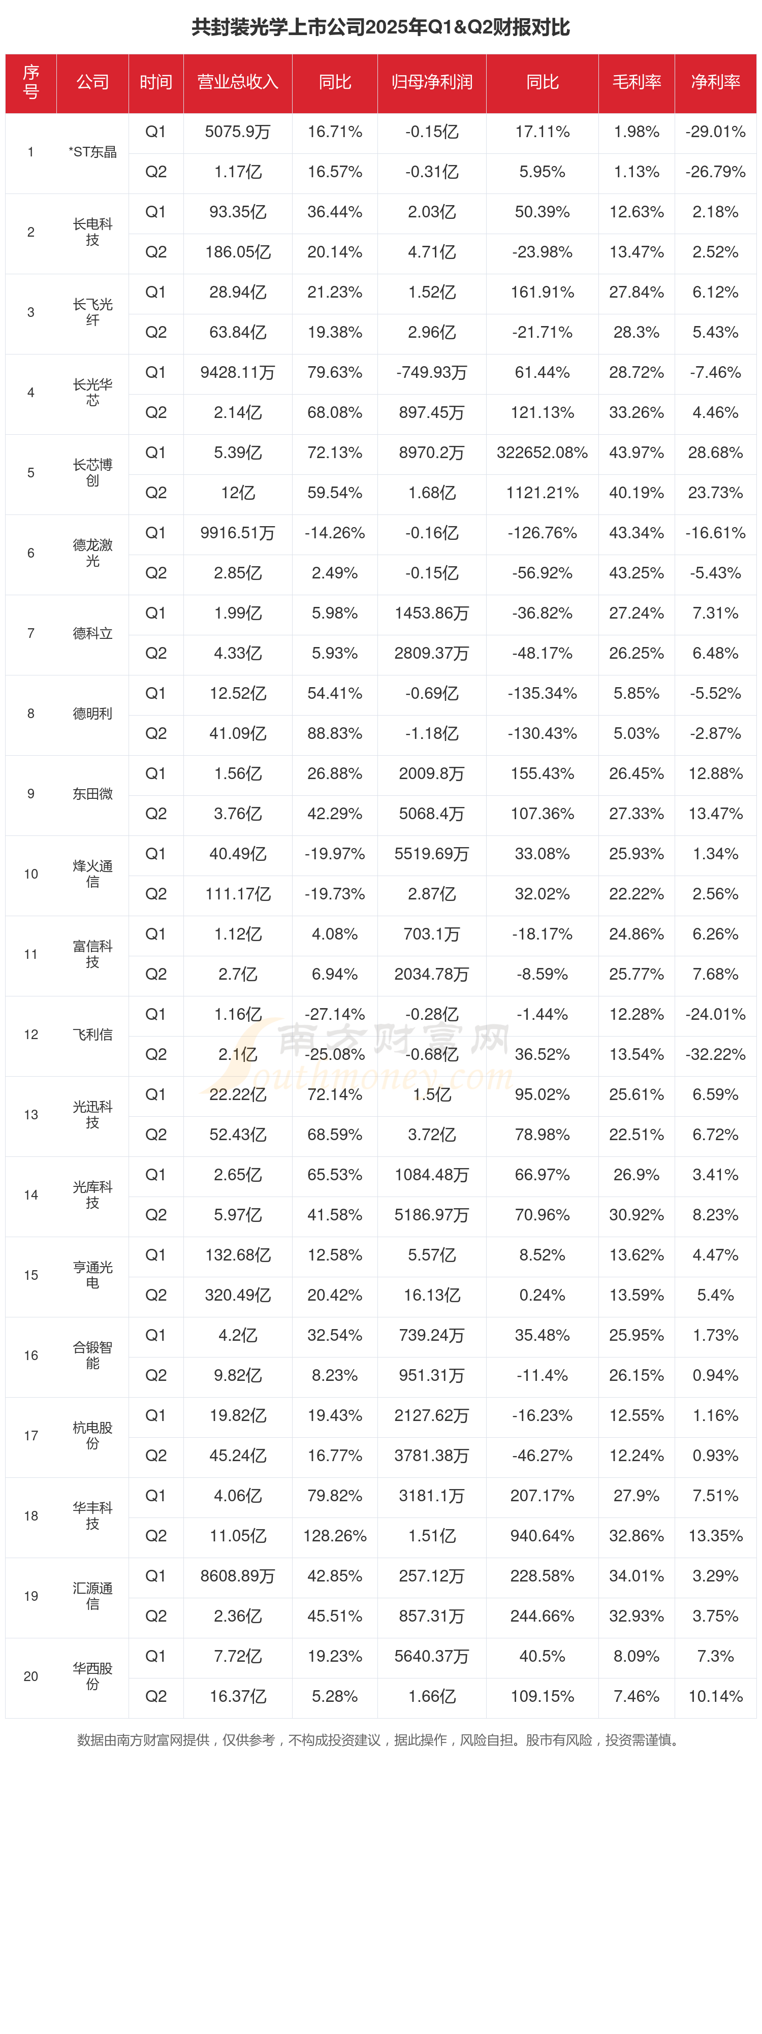This screenshot has height=2034, width=762.
Task: Click the 322652.08% growth value
Action: point(542,453)
